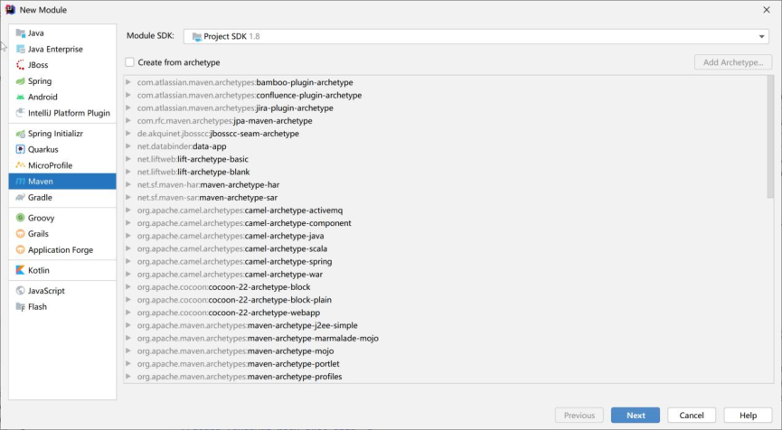Expand the camel-archetype-java tree node

pyautogui.click(x=129, y=236)
